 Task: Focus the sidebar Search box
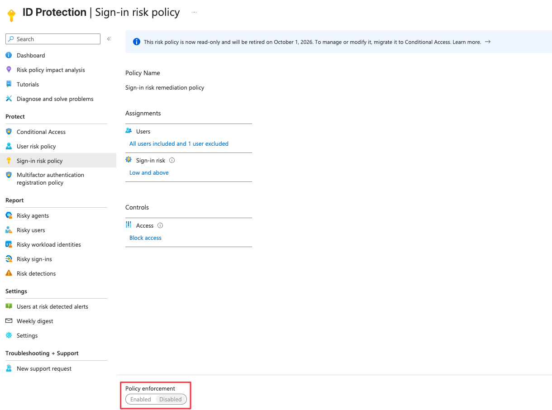click(53, 39)
